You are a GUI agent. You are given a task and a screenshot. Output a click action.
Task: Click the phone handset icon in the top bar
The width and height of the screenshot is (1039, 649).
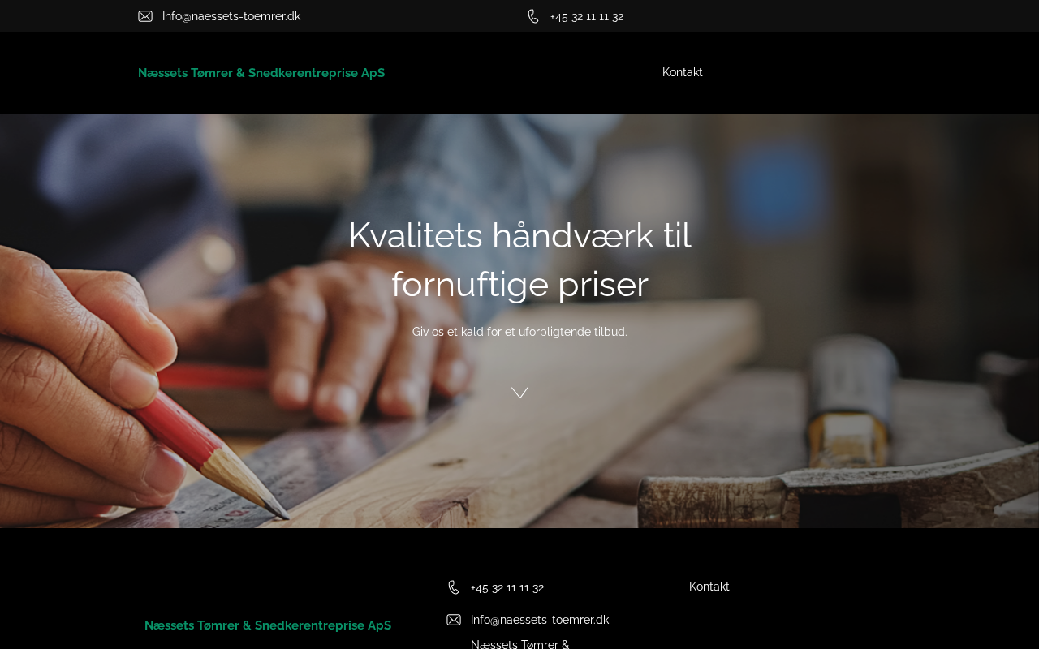pos(533,16)
